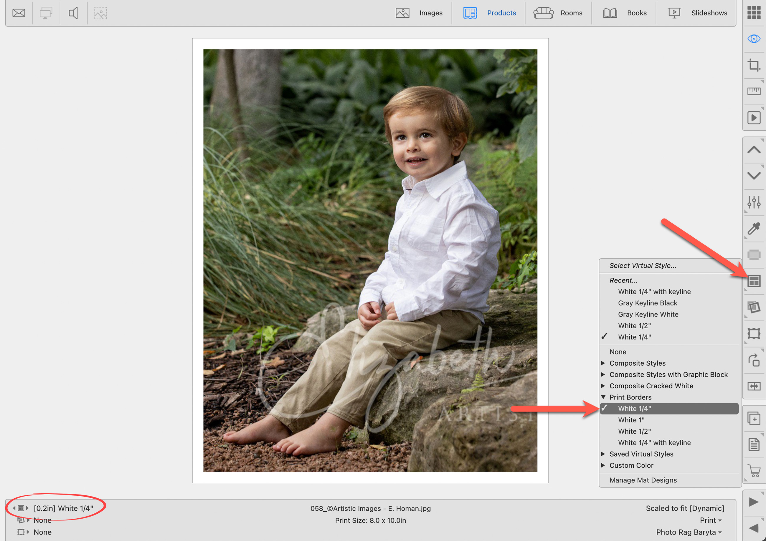Choose White 1/2" print border
Image resolution: width=766 pixels, height=541 pixels.
pyautogui.click(x=634, y=431)
